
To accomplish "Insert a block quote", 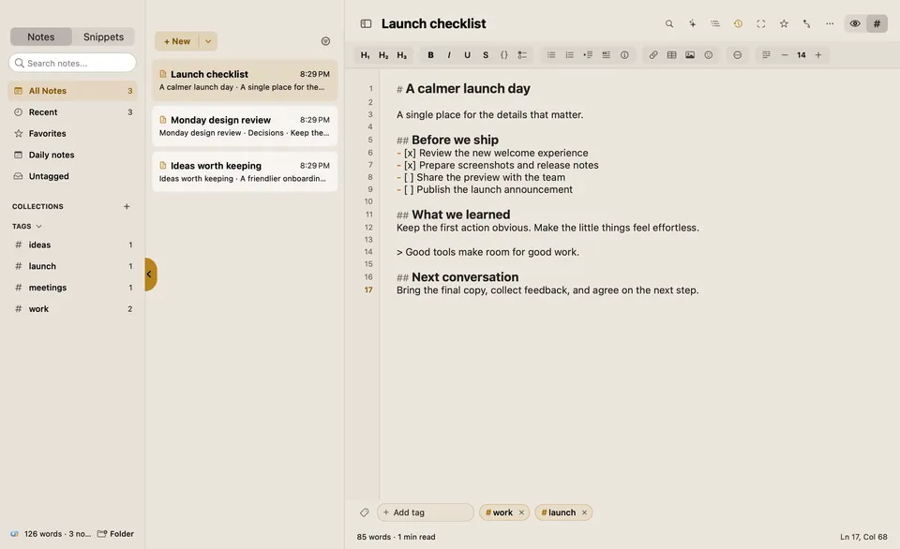I will [x=607, y=55].
